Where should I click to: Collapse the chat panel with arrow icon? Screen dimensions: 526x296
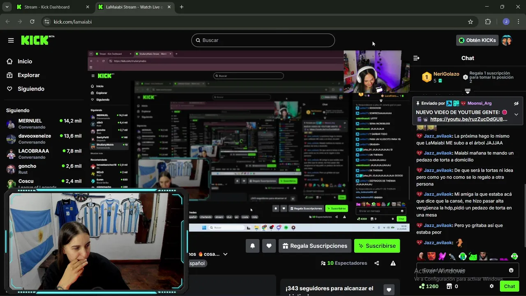[x=416, y=58]
